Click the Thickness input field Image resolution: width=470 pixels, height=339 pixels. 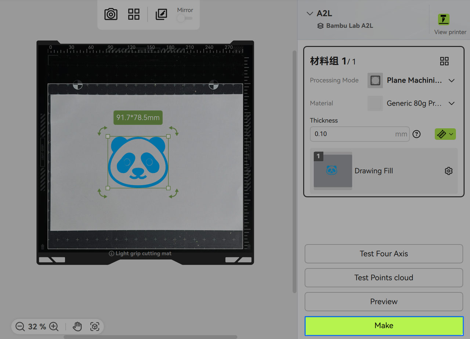coord(359,134)
